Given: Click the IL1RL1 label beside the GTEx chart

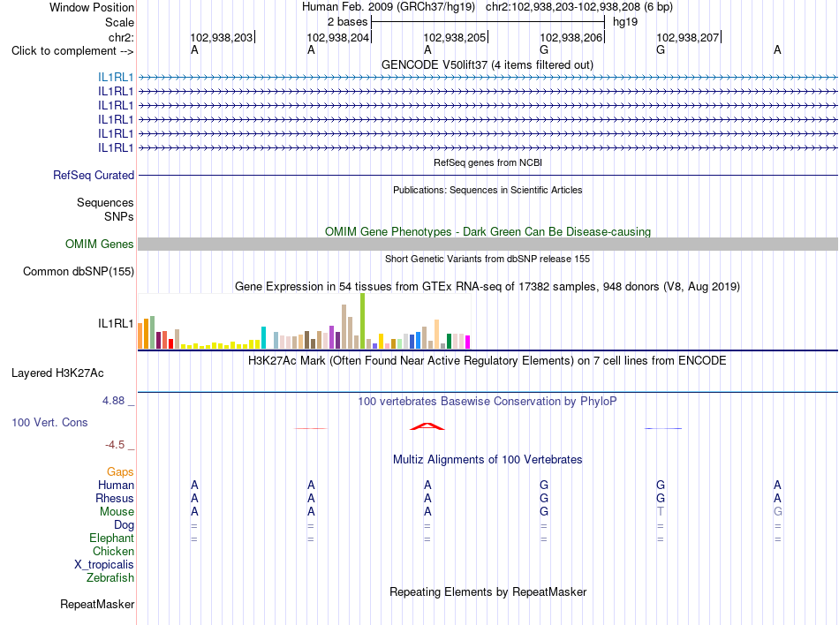Looking at the screenshot, I should coord(116,323).
